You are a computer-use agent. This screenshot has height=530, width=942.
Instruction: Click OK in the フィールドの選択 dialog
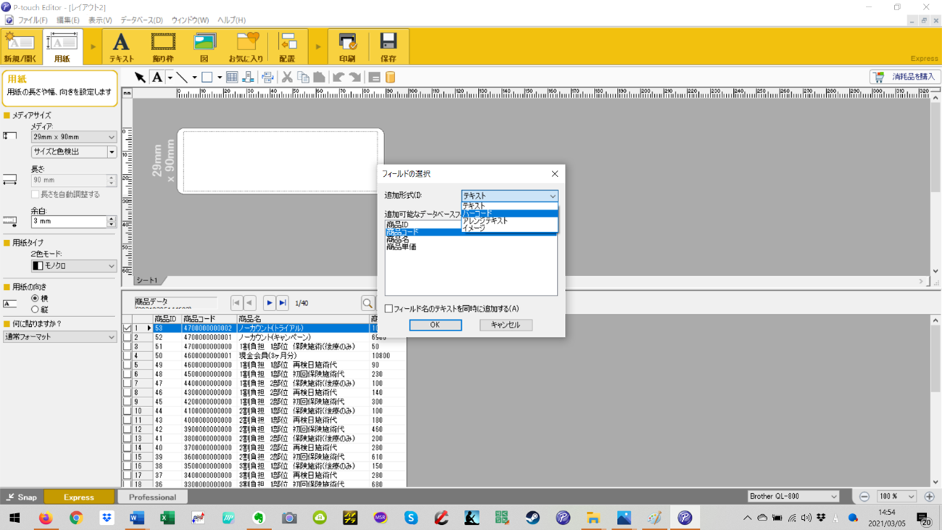click(x=435, y=325)
